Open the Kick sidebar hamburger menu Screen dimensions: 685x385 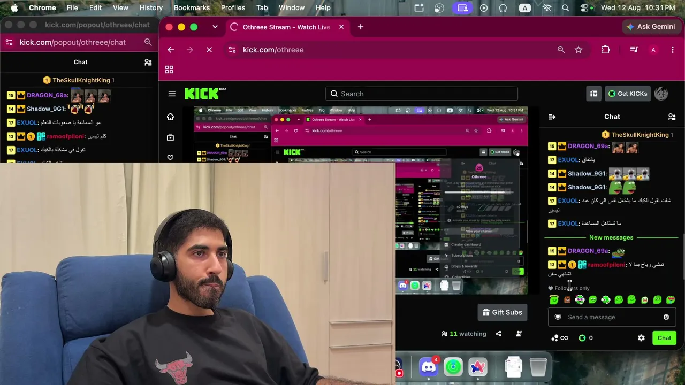[x=172, y=94]
